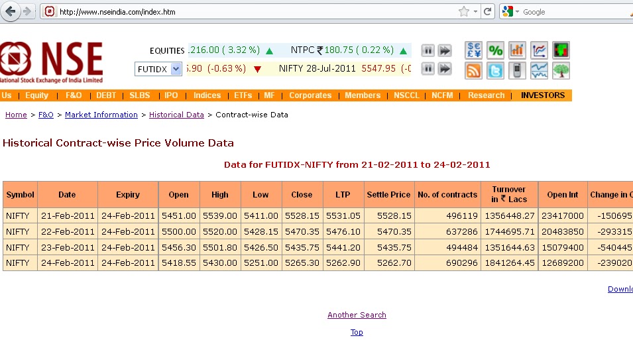Open the NSCCL menu
This screenshot has width=633, height=342.
(x=406, y=95)
